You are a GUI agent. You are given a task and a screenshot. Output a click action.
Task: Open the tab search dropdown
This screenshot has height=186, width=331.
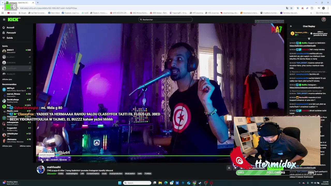pyautogui.click(x=3, y=3)
